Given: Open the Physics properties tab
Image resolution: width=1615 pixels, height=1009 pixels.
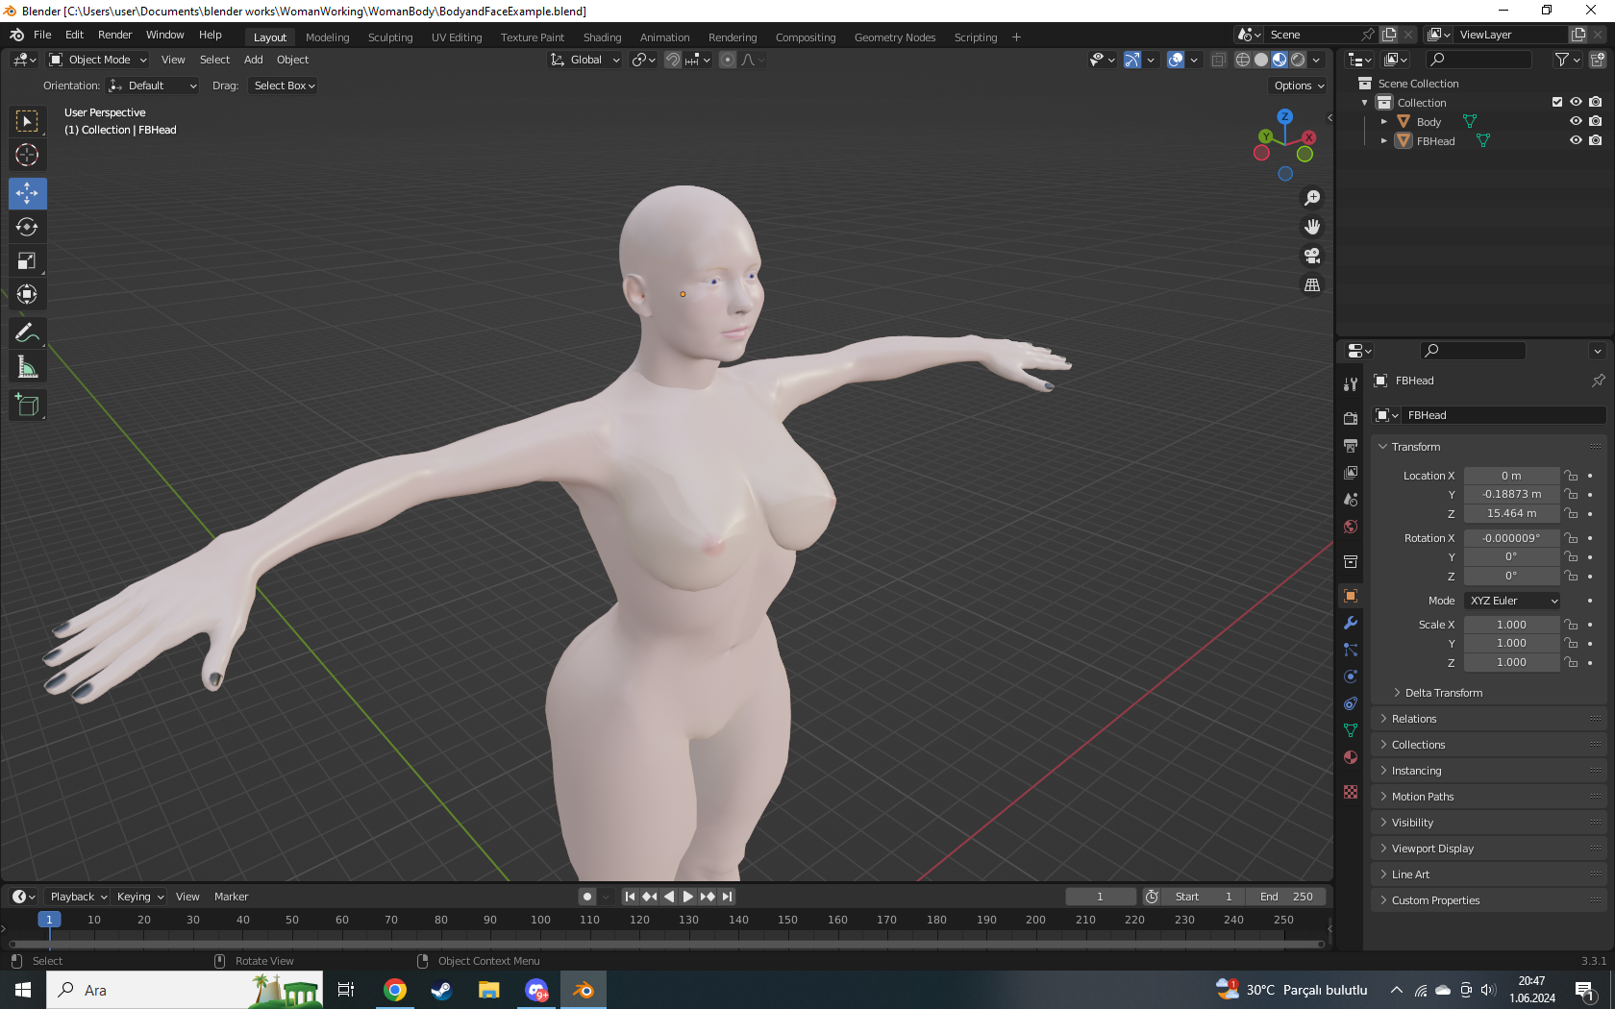Looking at the screenshot, I should click(x=1351, y=677).
